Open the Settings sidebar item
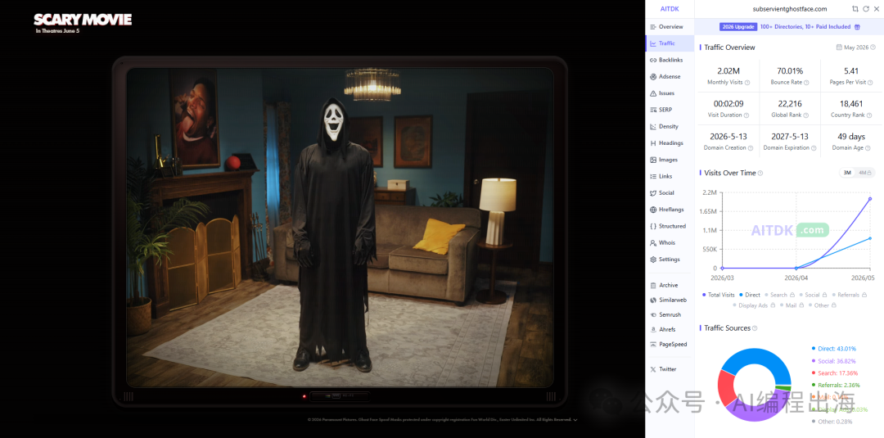Image resolution: width=884 pixels, height=438 pixels. click(670, 260)
